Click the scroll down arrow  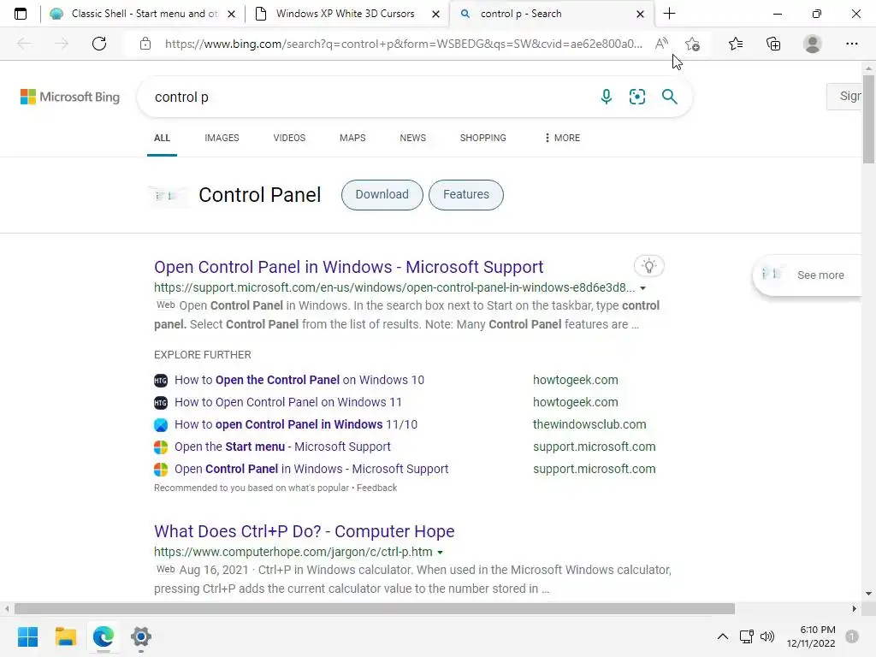869,594
